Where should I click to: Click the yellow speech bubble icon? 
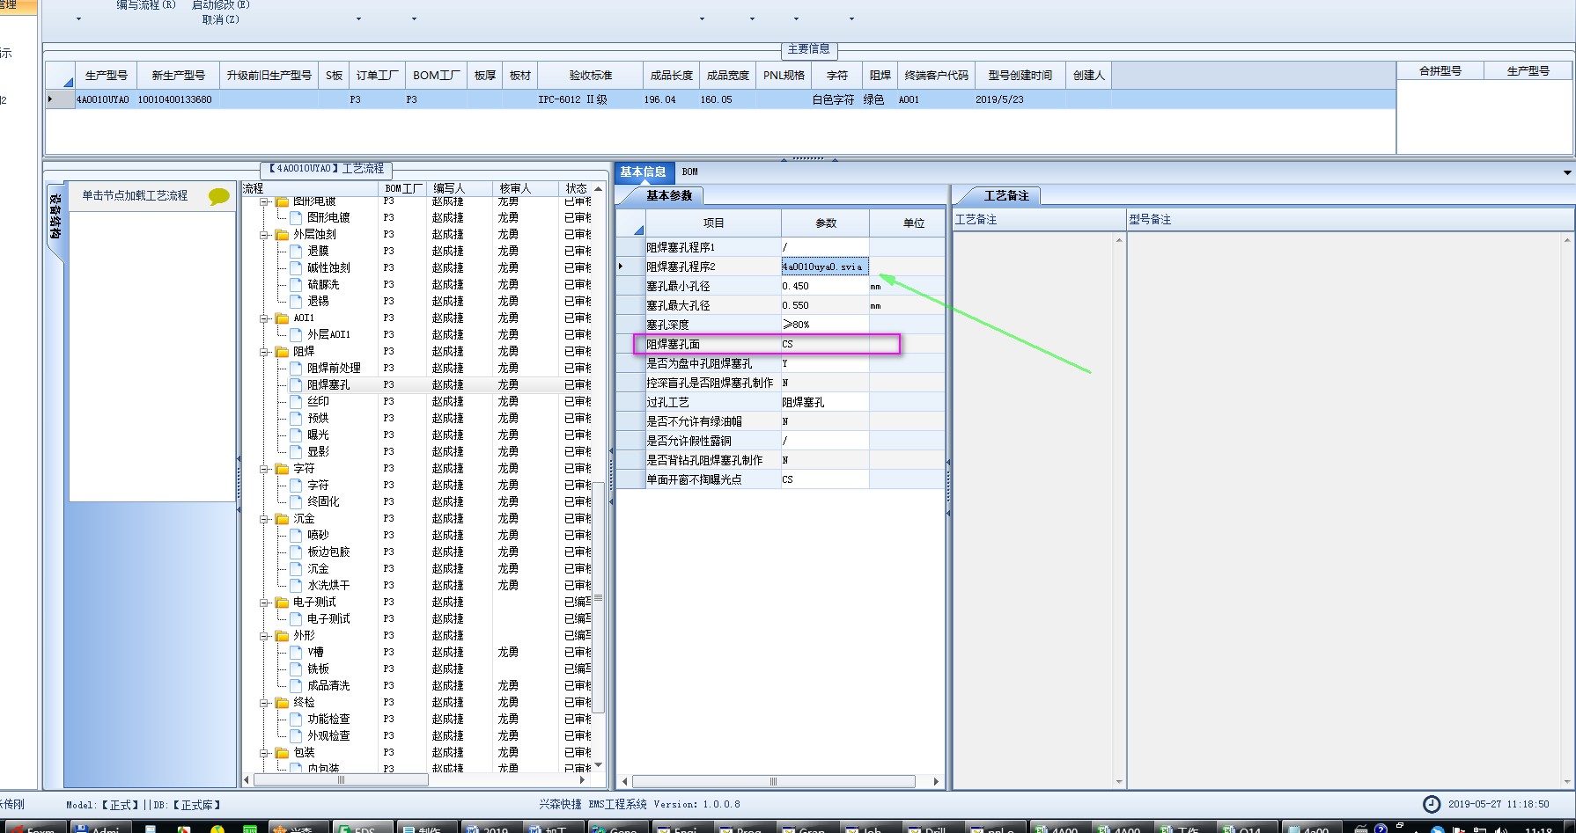pos(218,196)
